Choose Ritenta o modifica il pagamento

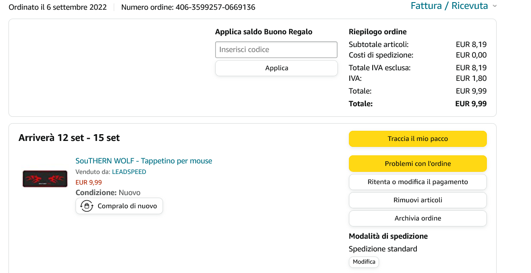click(x=418, y=182)
